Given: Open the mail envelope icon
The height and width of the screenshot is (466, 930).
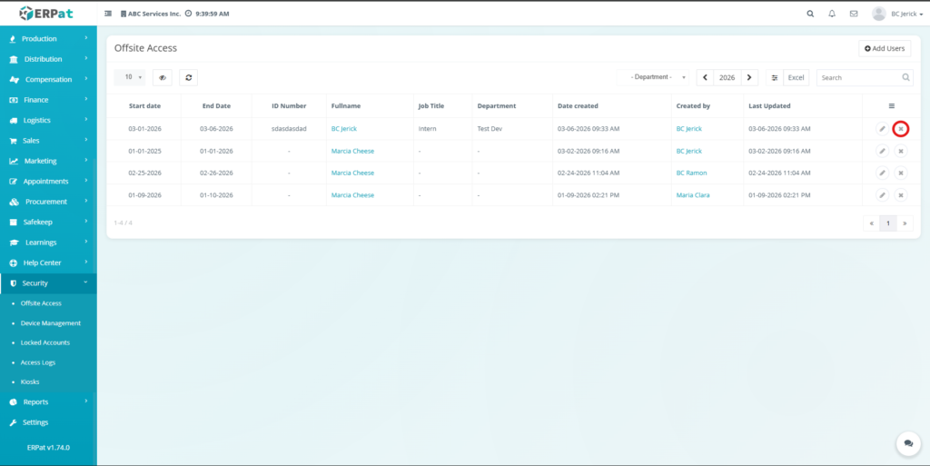Looking at the screenshot, I should pos(854,14).
